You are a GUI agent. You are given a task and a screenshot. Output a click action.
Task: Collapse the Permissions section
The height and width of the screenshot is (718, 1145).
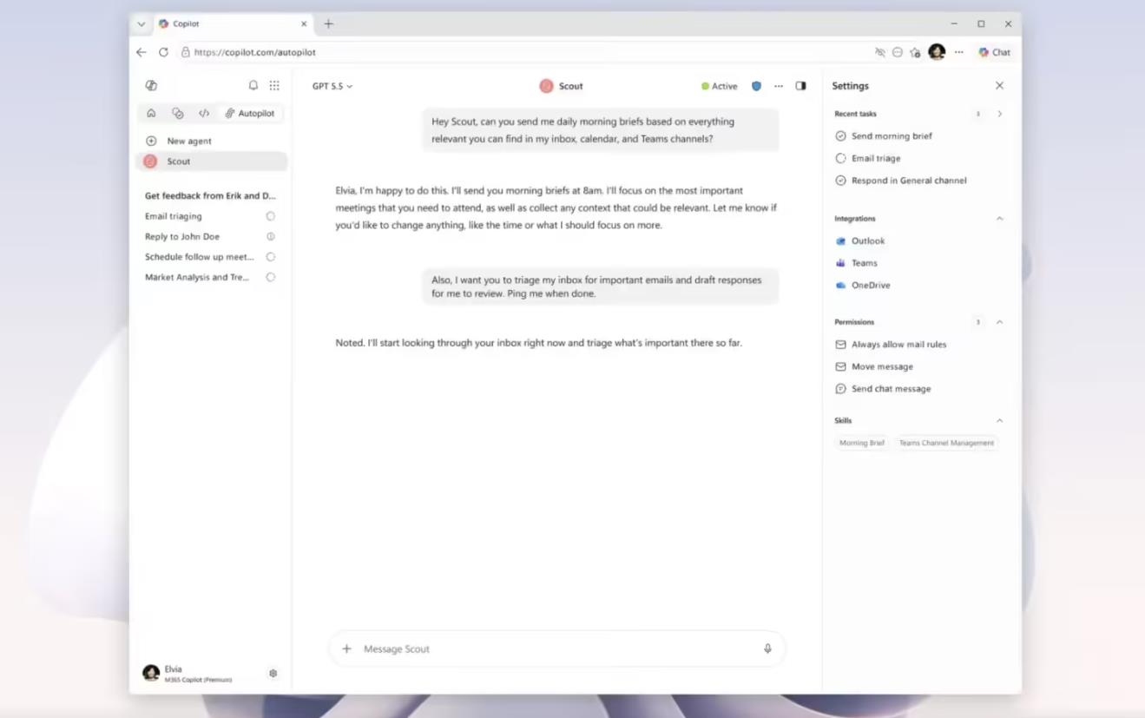pos(999,322)
